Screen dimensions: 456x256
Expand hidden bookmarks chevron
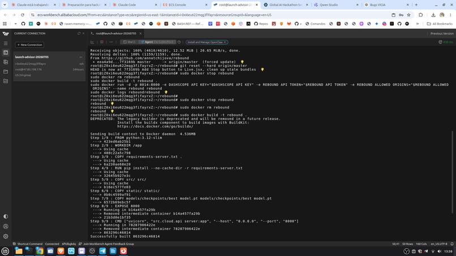[418, 24]
